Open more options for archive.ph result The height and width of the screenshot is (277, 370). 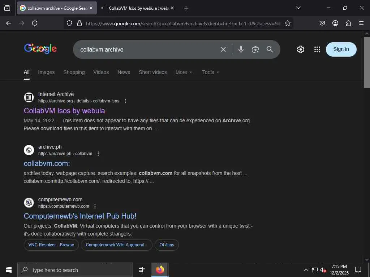tap(98, 154)
